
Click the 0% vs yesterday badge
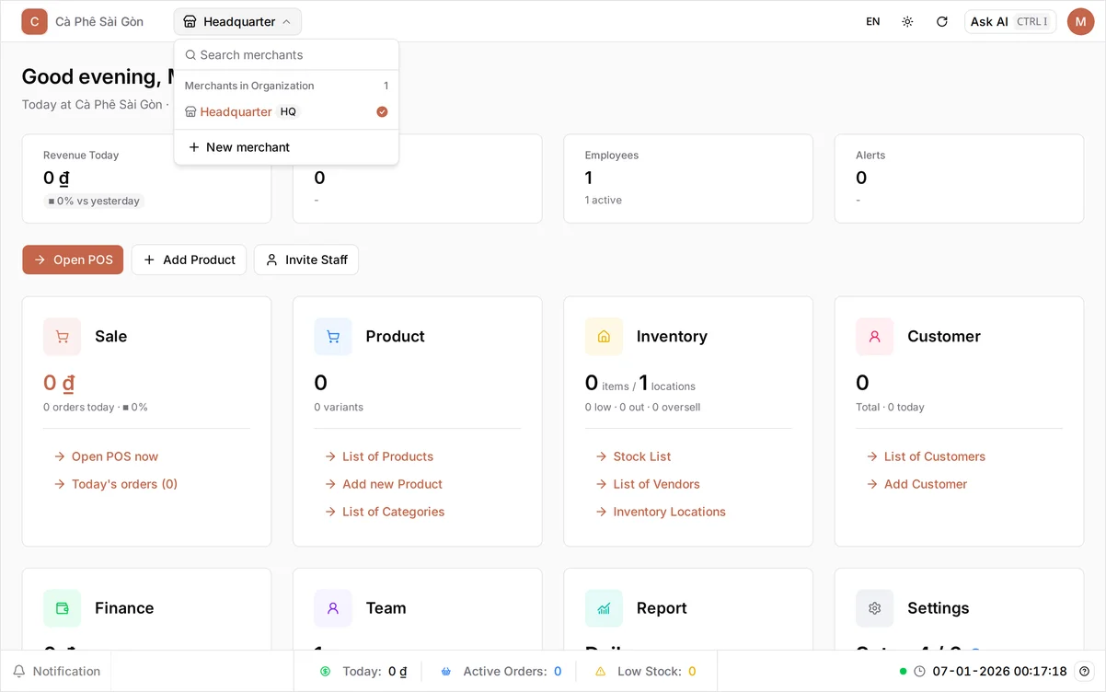94,201
